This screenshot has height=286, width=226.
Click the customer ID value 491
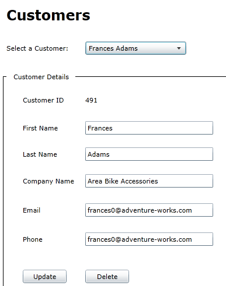(91, 100)
